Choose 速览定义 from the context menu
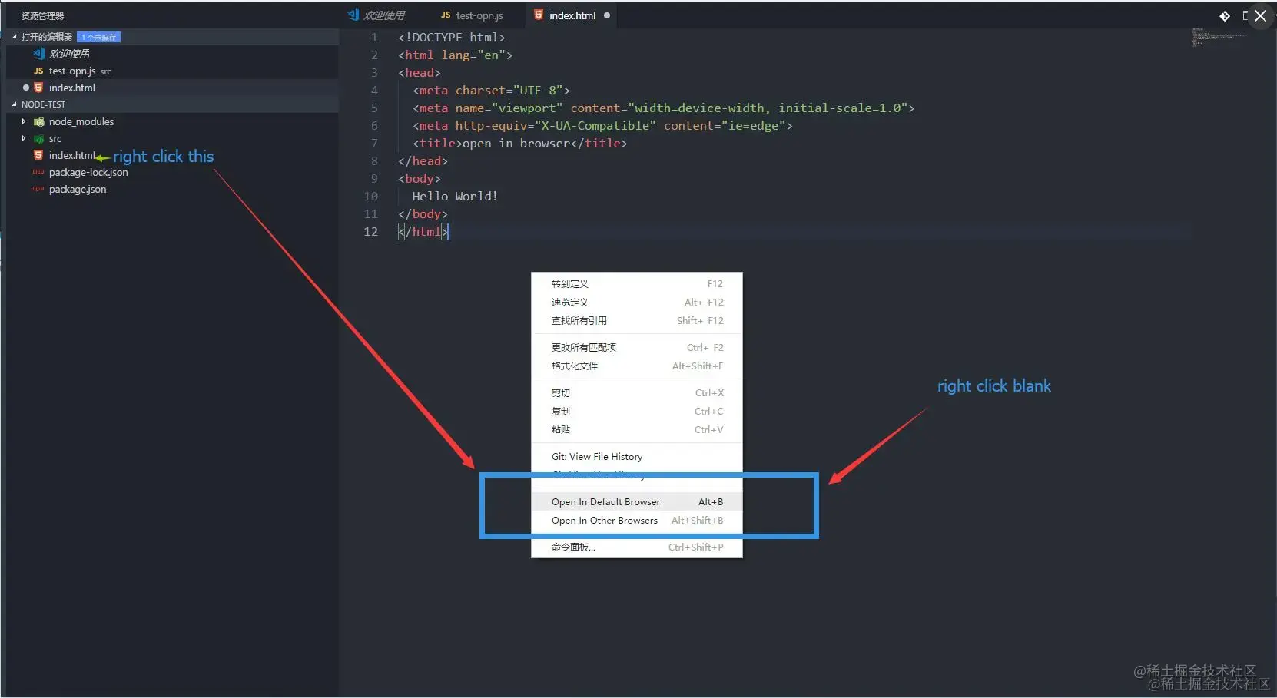 637,302
